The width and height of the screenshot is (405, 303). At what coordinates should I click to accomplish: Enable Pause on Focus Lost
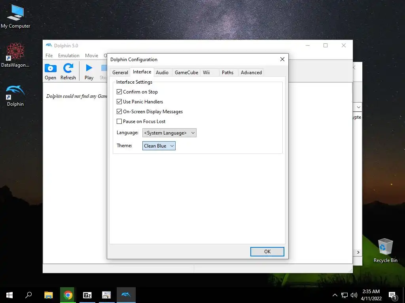pos(119,122)
